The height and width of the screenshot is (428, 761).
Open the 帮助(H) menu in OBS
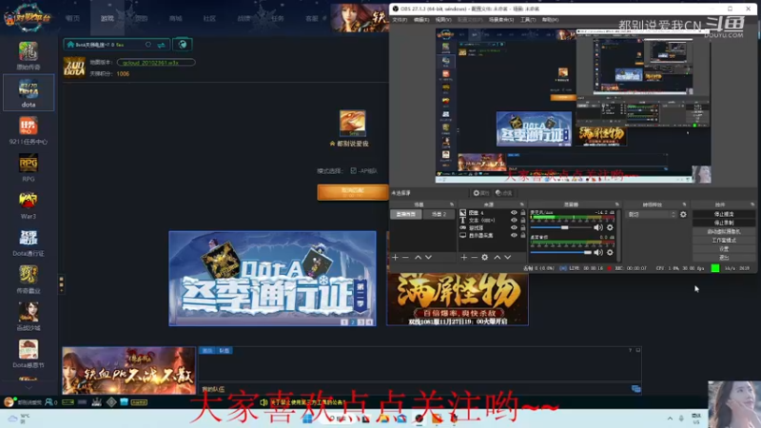tap(550, 20)
